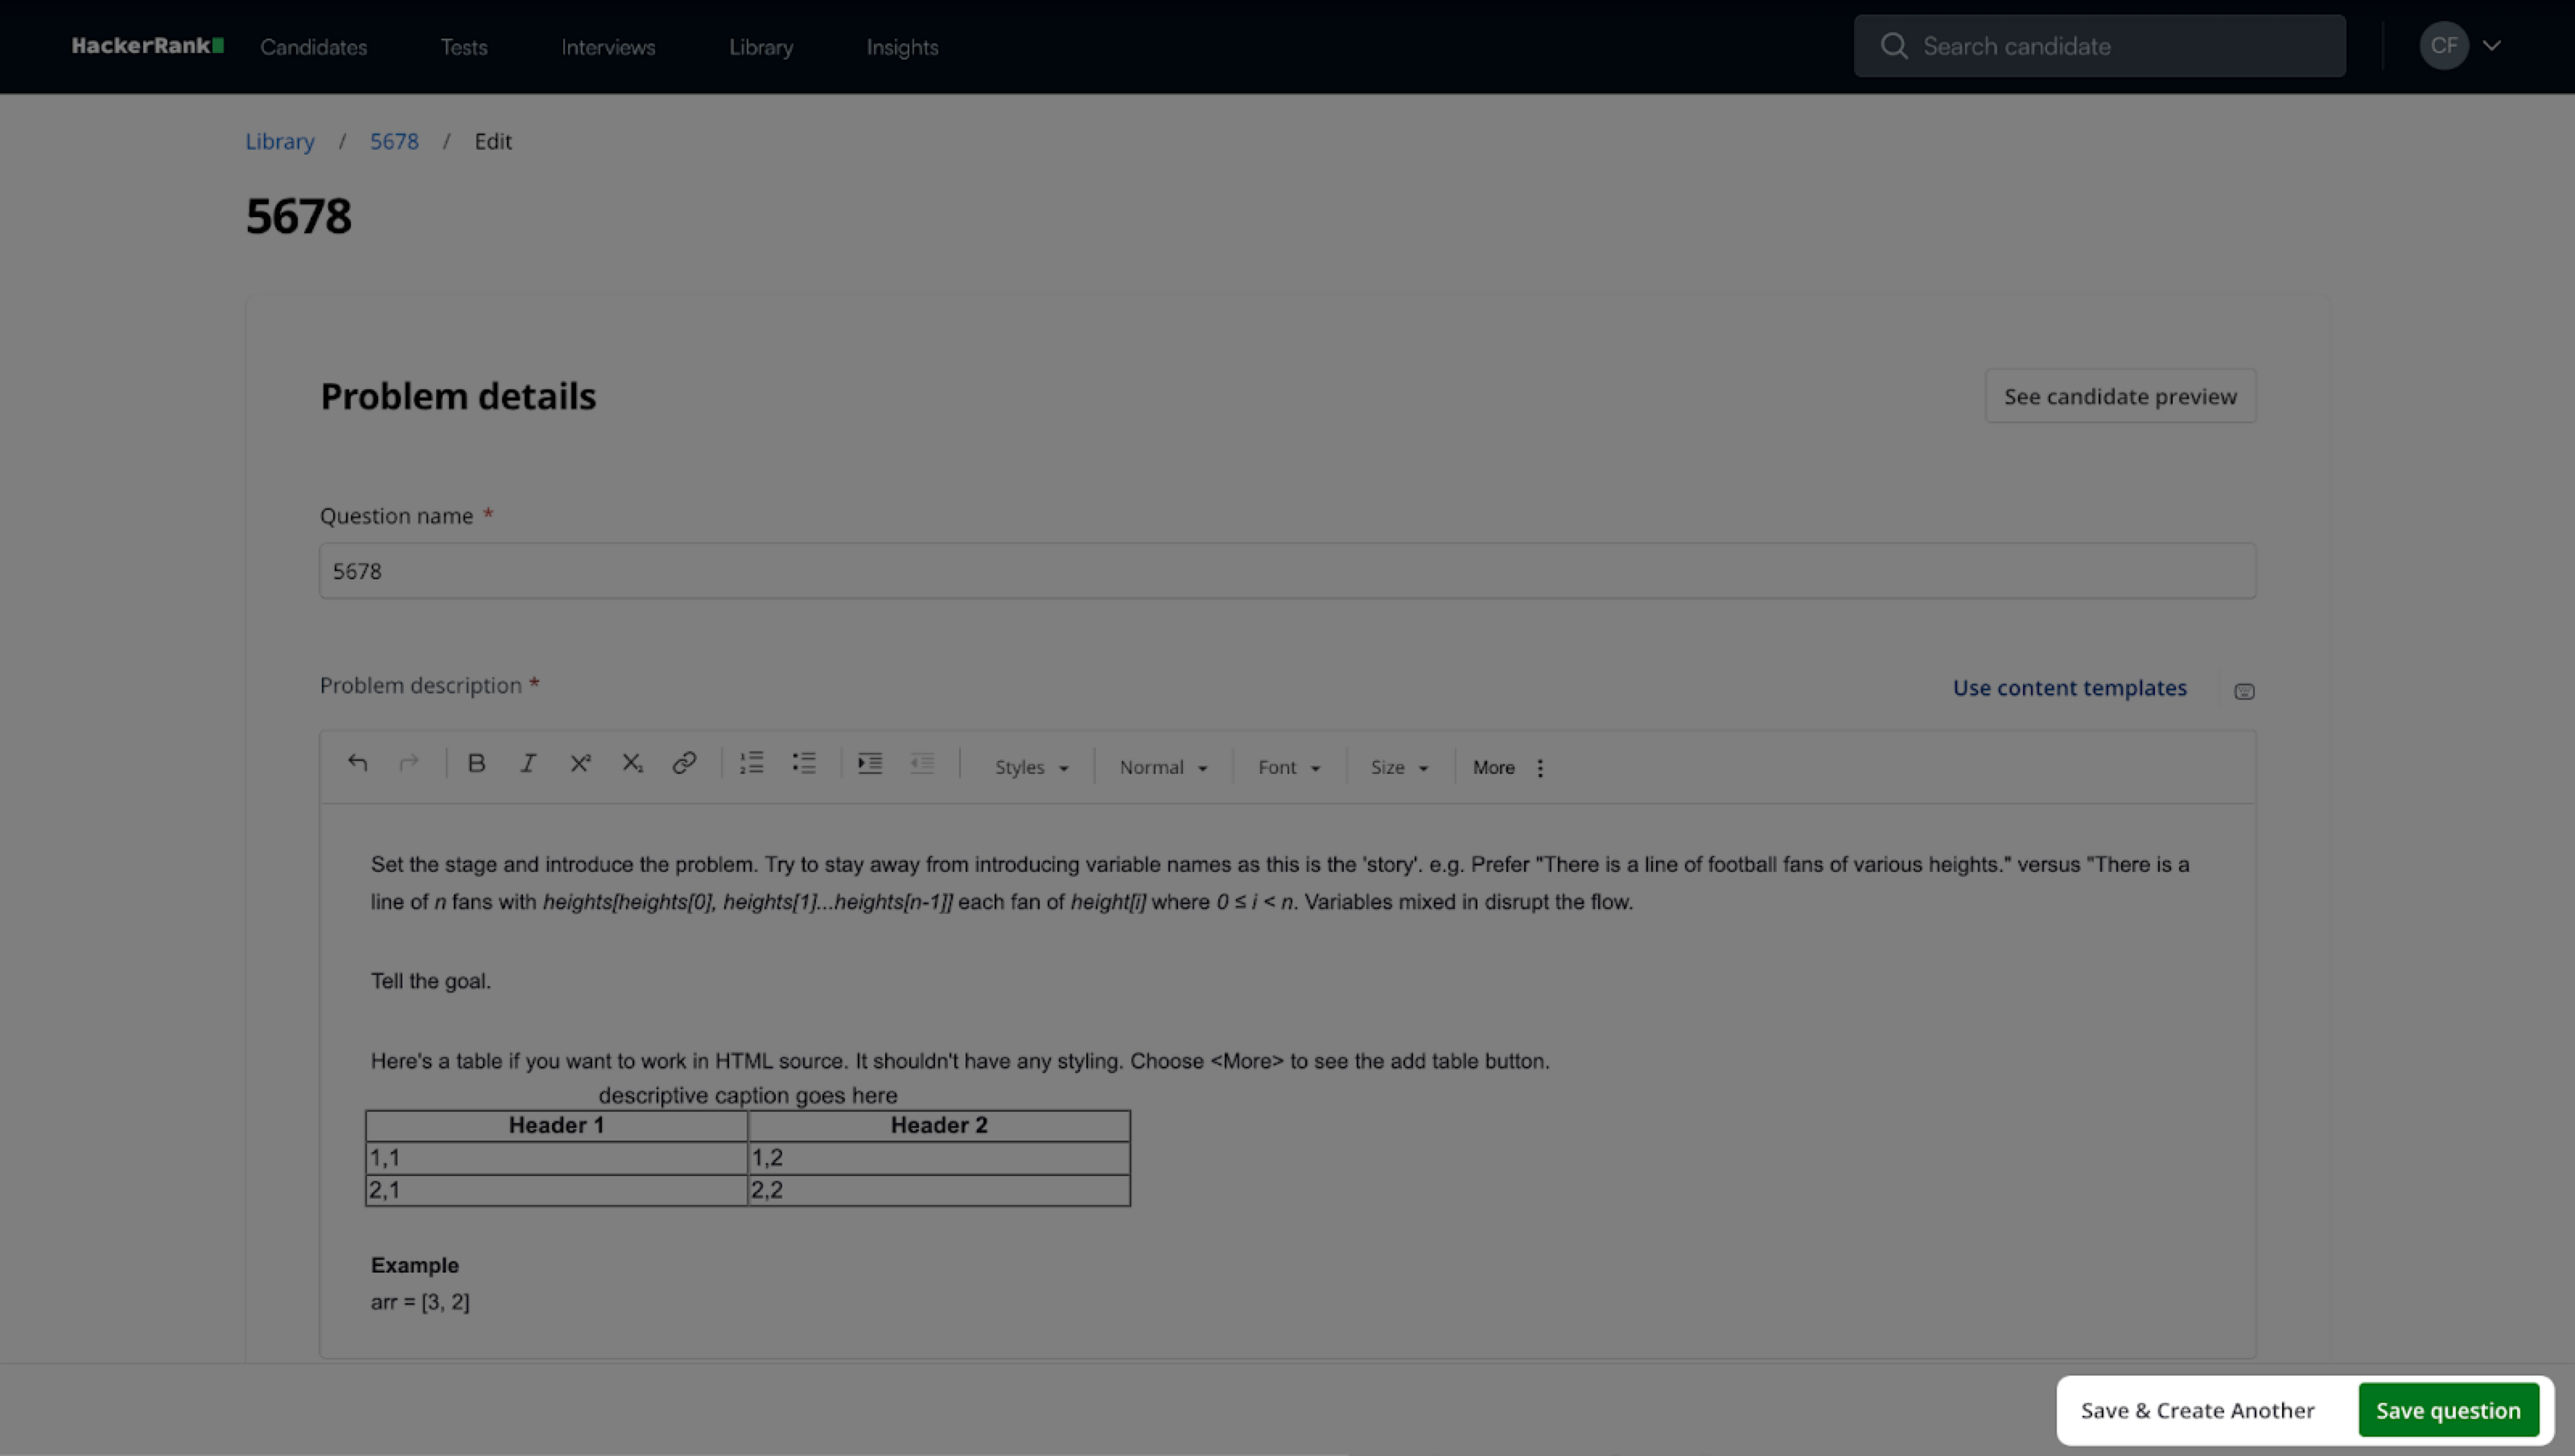Image resolution: width=2575 pixels, height=1456 pixels.
Task: Decrease paragraph indent
Action: pyautogui.click(x=922, y=764)
